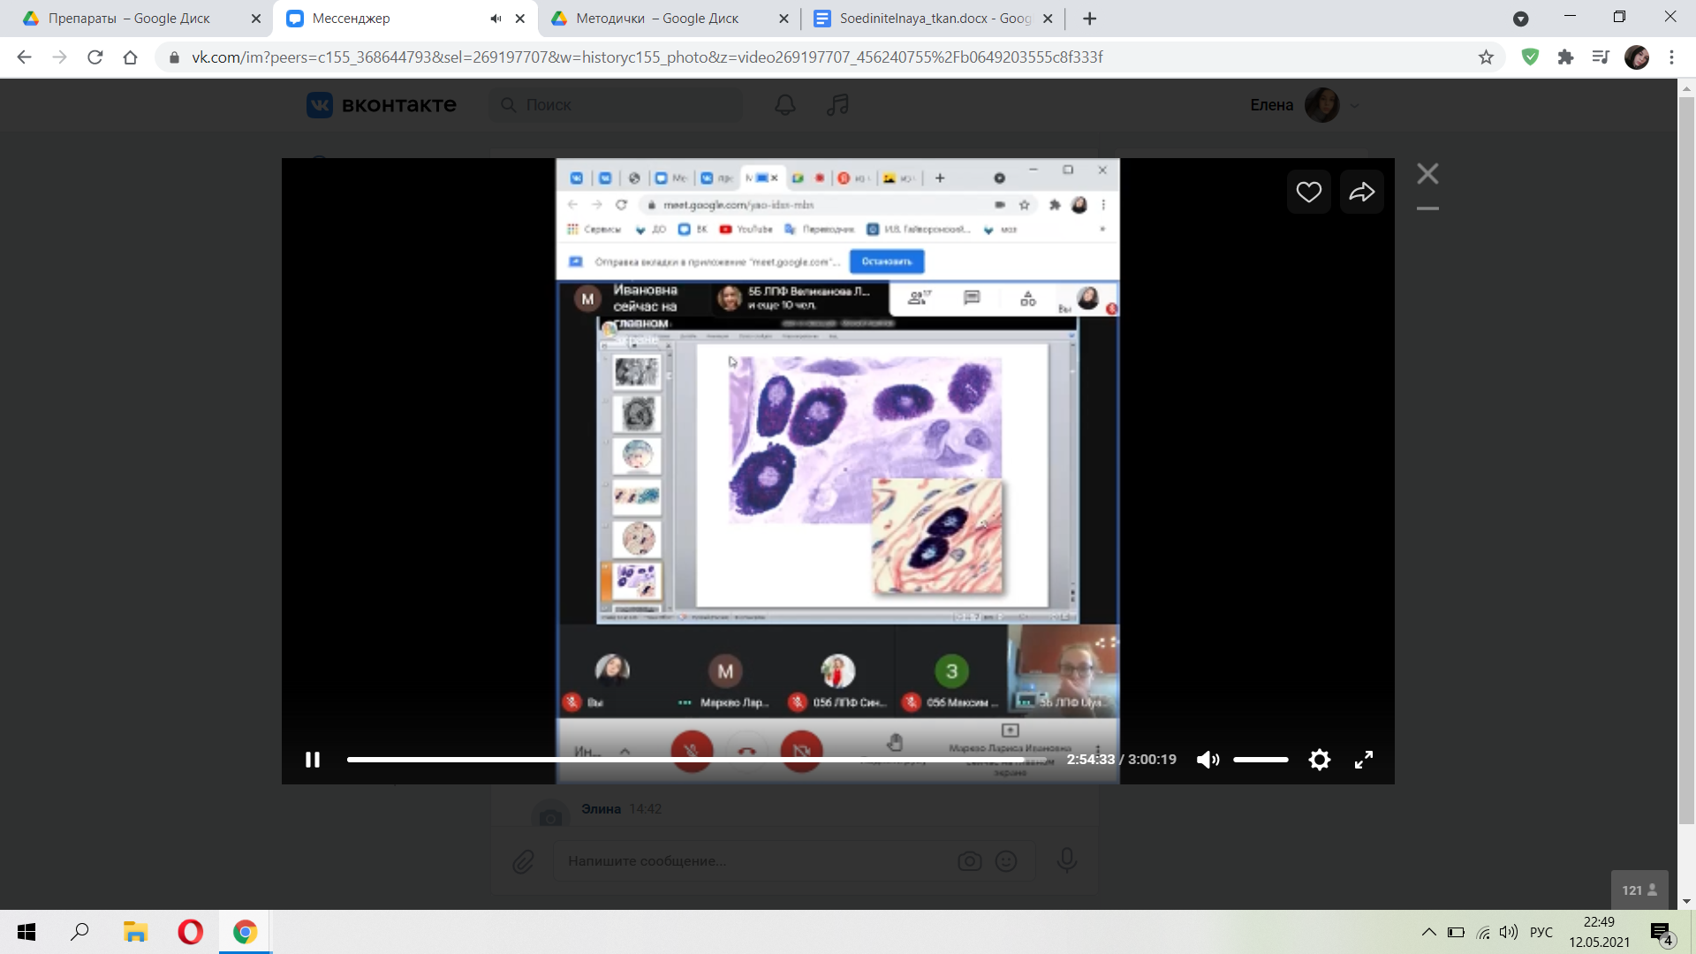1696x954 pixels.
Task: Open the taskbar clock and date
Action: [x=1599, y=932]
